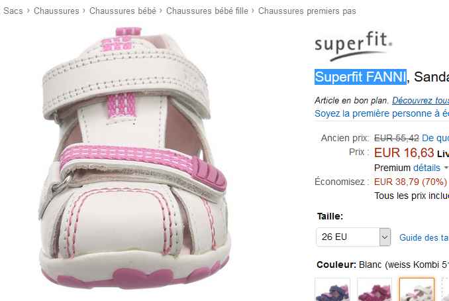
Task: Go to Chaussures breadcrumb category
Action: click(x=56, y=11)
